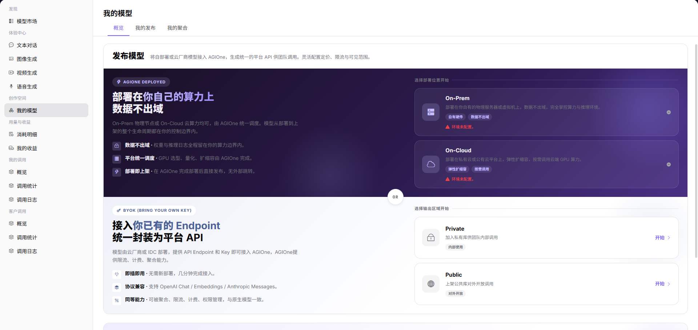This screenshot has height=330, width=698.
Task: Click the AGIONE DEPLOYED badge
Action: click(141, 82)
